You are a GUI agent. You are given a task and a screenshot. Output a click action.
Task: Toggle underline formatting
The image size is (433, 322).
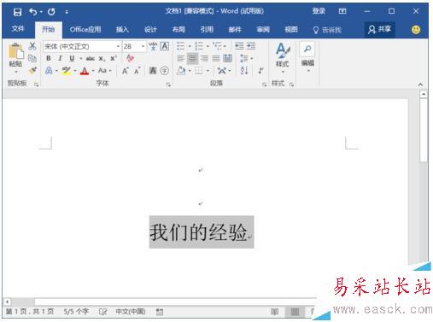[72, 58]
